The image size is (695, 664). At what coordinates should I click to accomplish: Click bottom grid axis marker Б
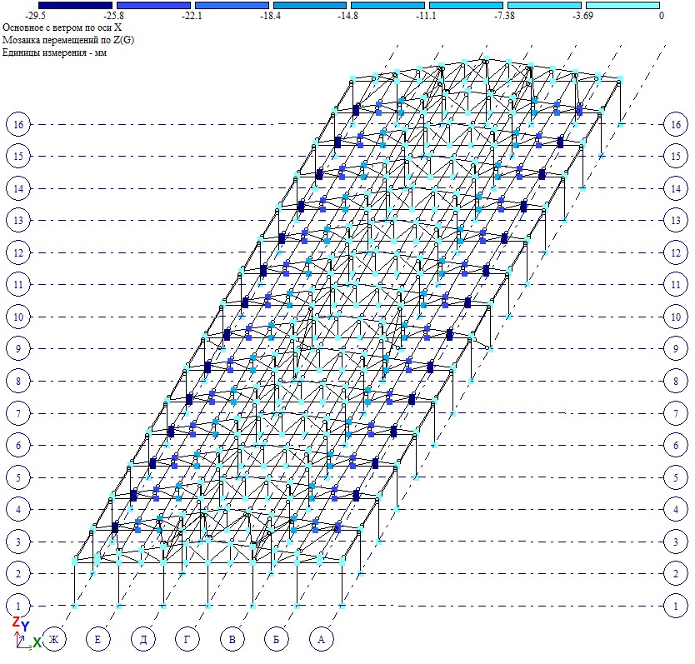tap(277, 640)
